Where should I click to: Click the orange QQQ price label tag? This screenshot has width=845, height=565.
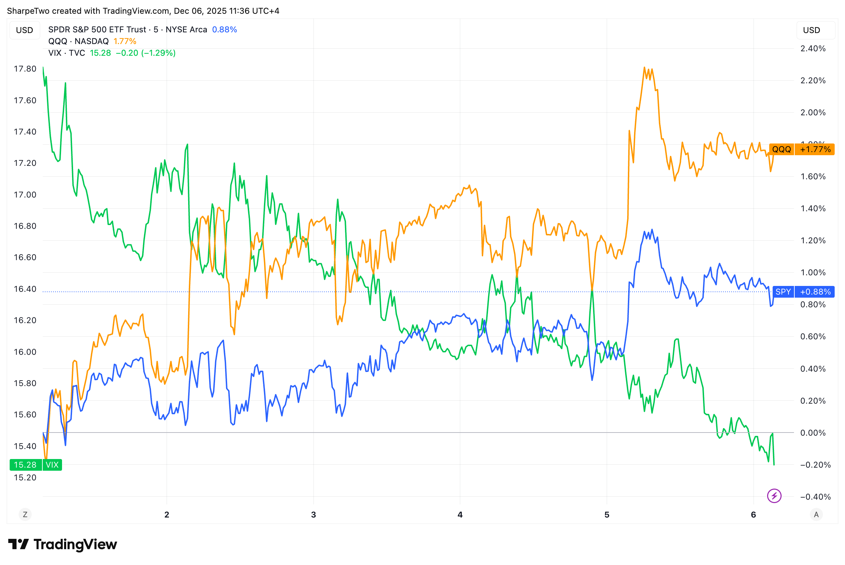781,149
